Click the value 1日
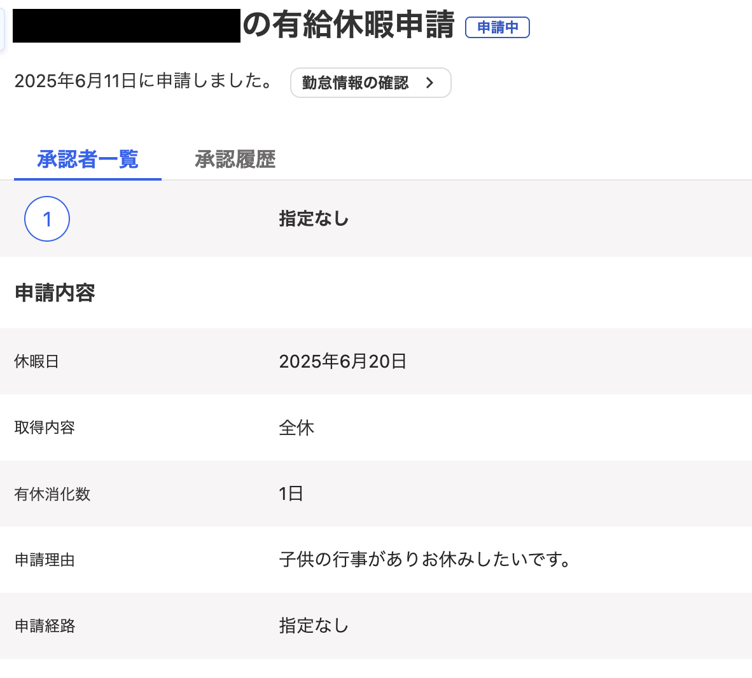752x678 pixels. (291, 494)
